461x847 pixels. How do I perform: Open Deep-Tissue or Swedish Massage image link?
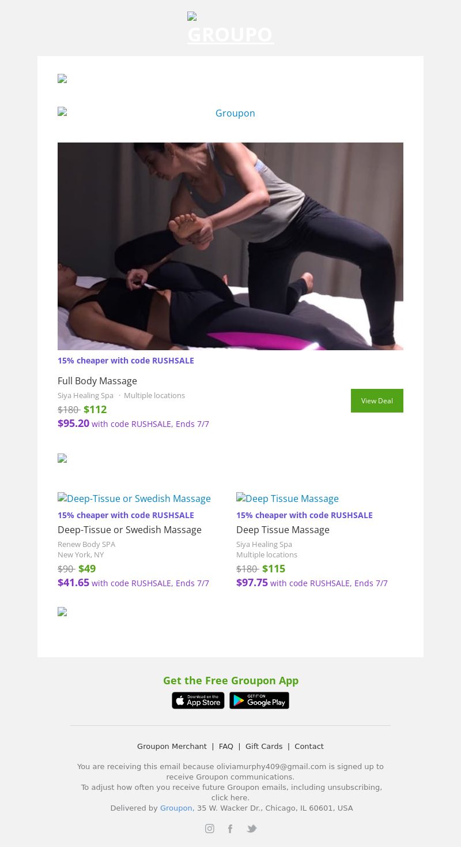[x=134, y=499]
